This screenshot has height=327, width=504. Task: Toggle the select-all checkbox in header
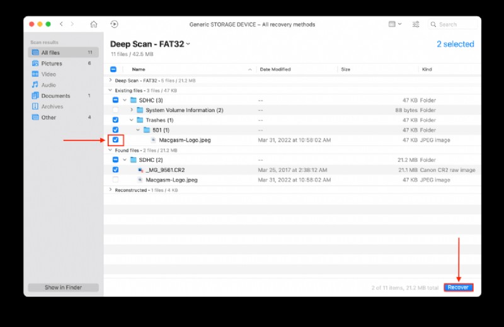pyautogui.click(x=113, y=69)
